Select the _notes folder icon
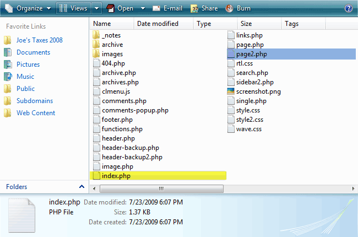Viewport: 358px width, 237px height. coord(96,35)
